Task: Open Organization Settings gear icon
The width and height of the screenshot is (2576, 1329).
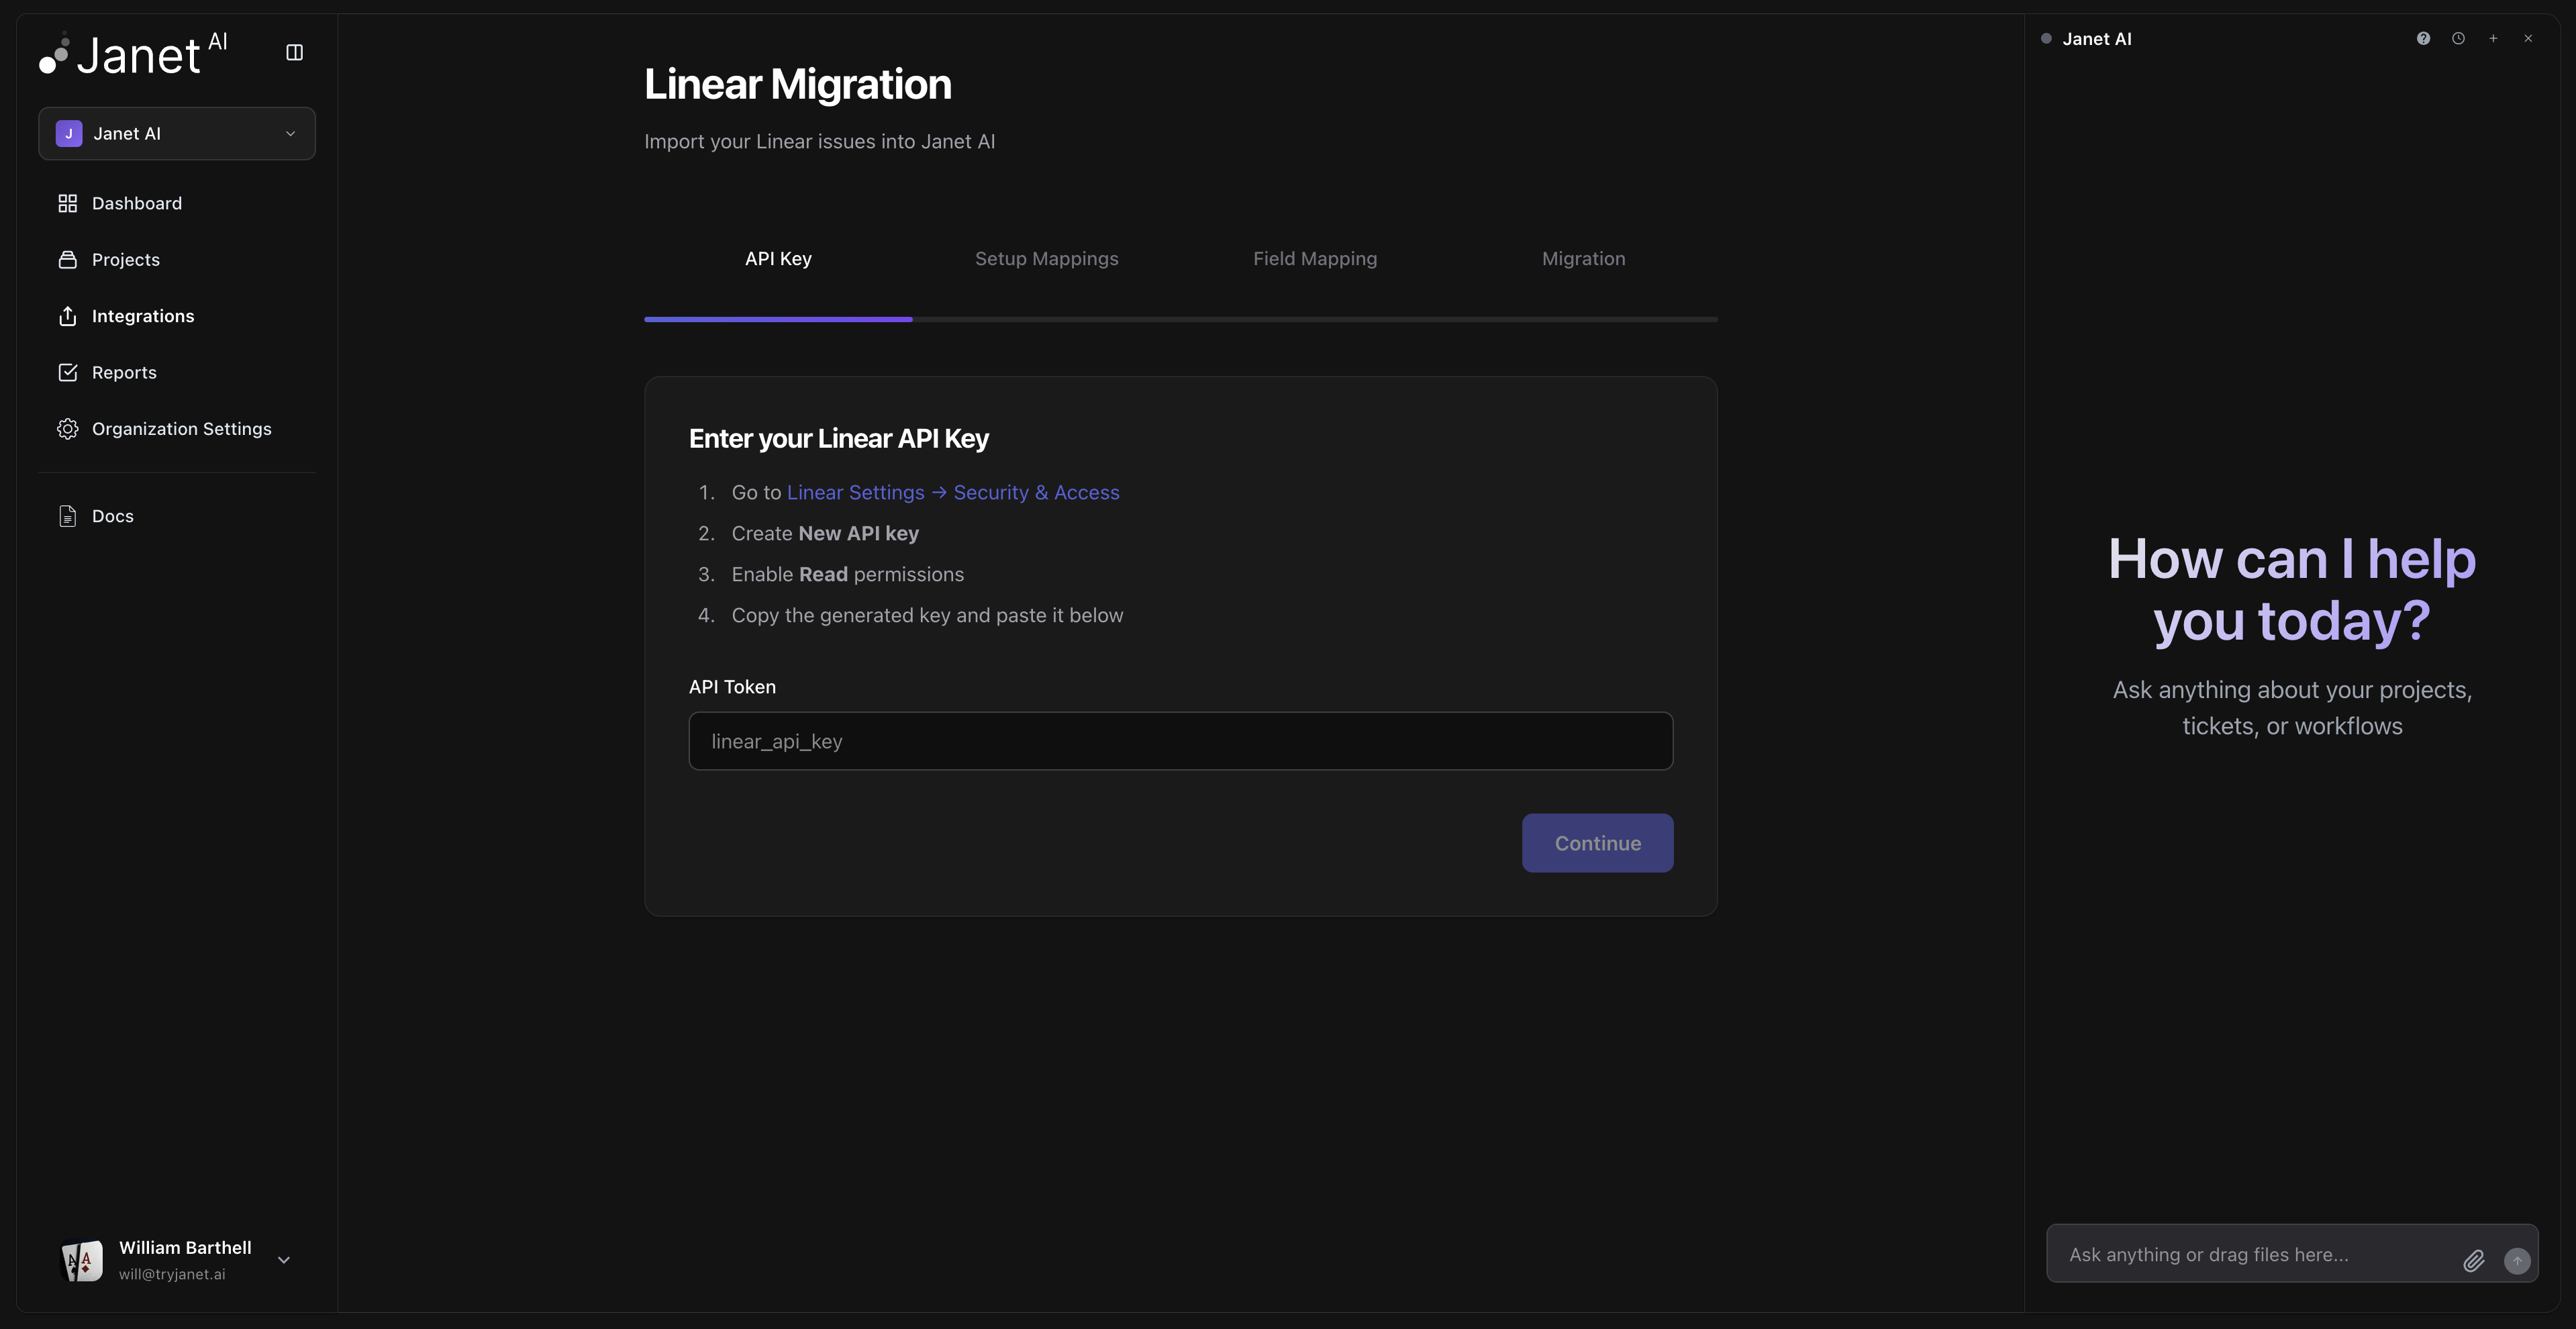Action: tap(68, 428)
